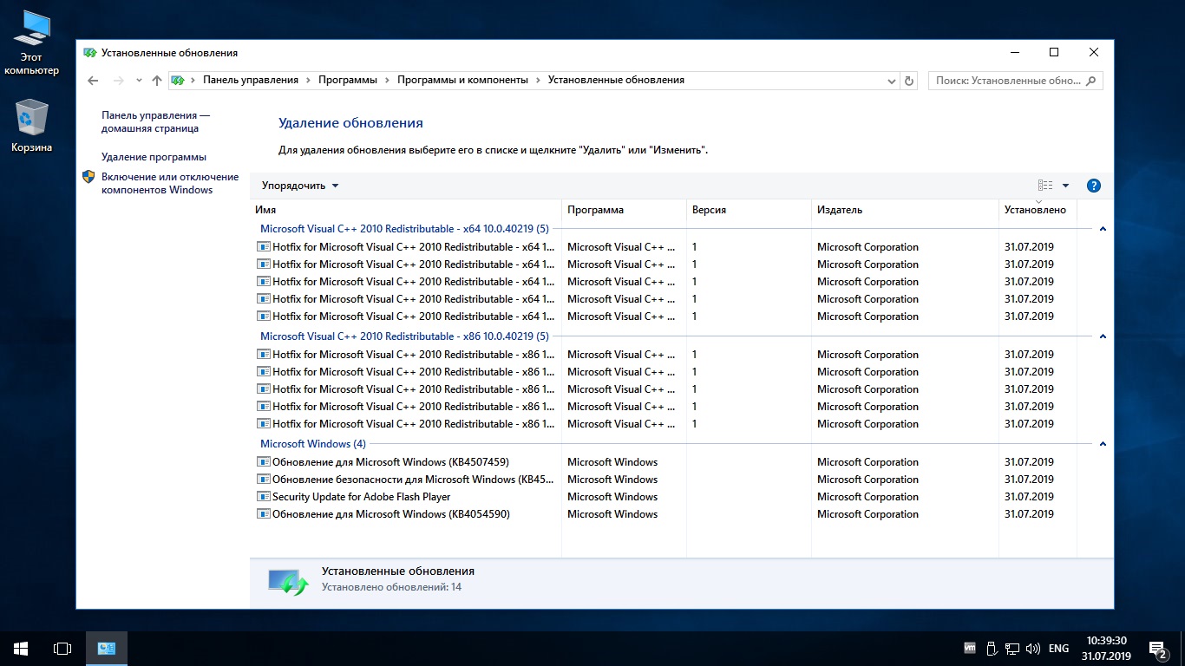This screenshot has width=1185, height=666.
Task: Click the Up folder arrow icon
Action: (156, 81)
